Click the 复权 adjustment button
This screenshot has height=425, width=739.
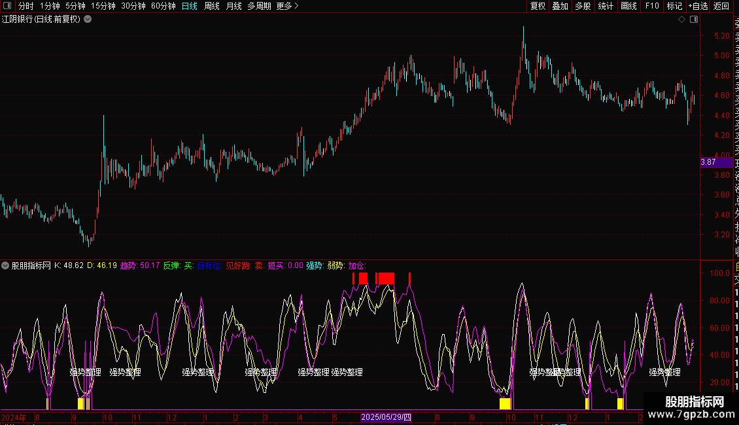click(538, 6)
